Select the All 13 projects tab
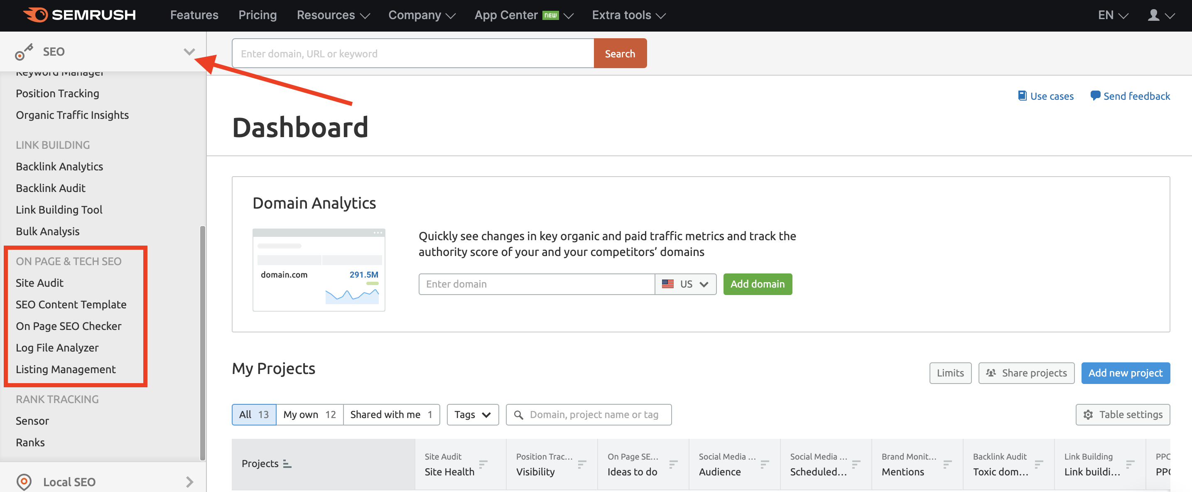 click(254, 415)
